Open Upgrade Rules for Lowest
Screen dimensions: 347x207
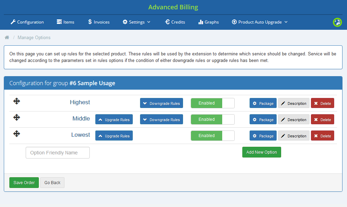114,136
